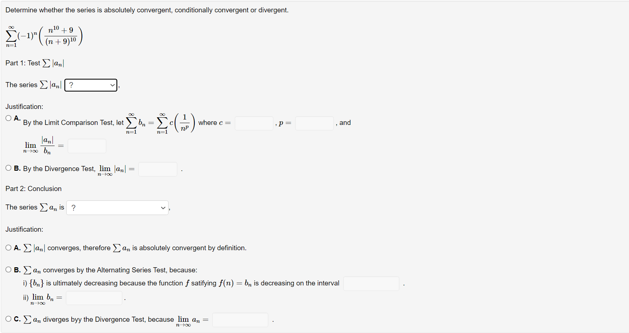Choose option B, Alternating Series Test justification
This screenshot has height=333, width=629.
click(x=8, y=269)
